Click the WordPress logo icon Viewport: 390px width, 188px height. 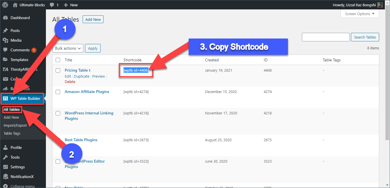point(5,5)
